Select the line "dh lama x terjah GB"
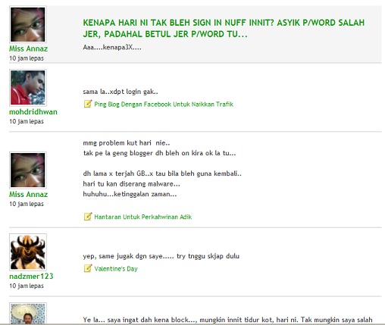The height and width of the screenshot is (325, 385). [x=162, y=173]
